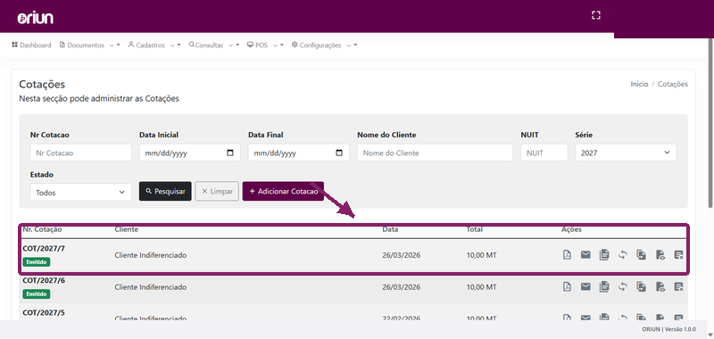The height and width of the screenshot is (339, 714).
Task: Toggle fullscreen using the header icon
Action: pyautogui.click(x=595, y=15)
